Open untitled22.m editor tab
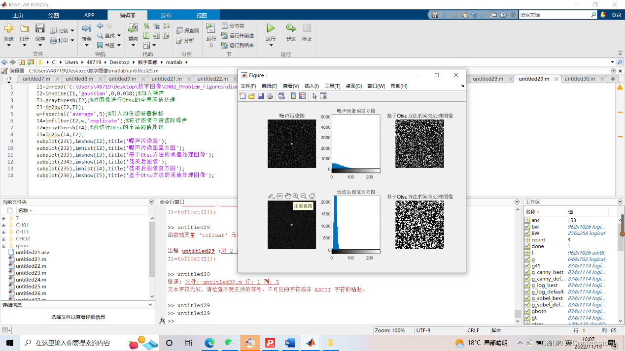This screenshot has width=625, height=351. (212, 79)
